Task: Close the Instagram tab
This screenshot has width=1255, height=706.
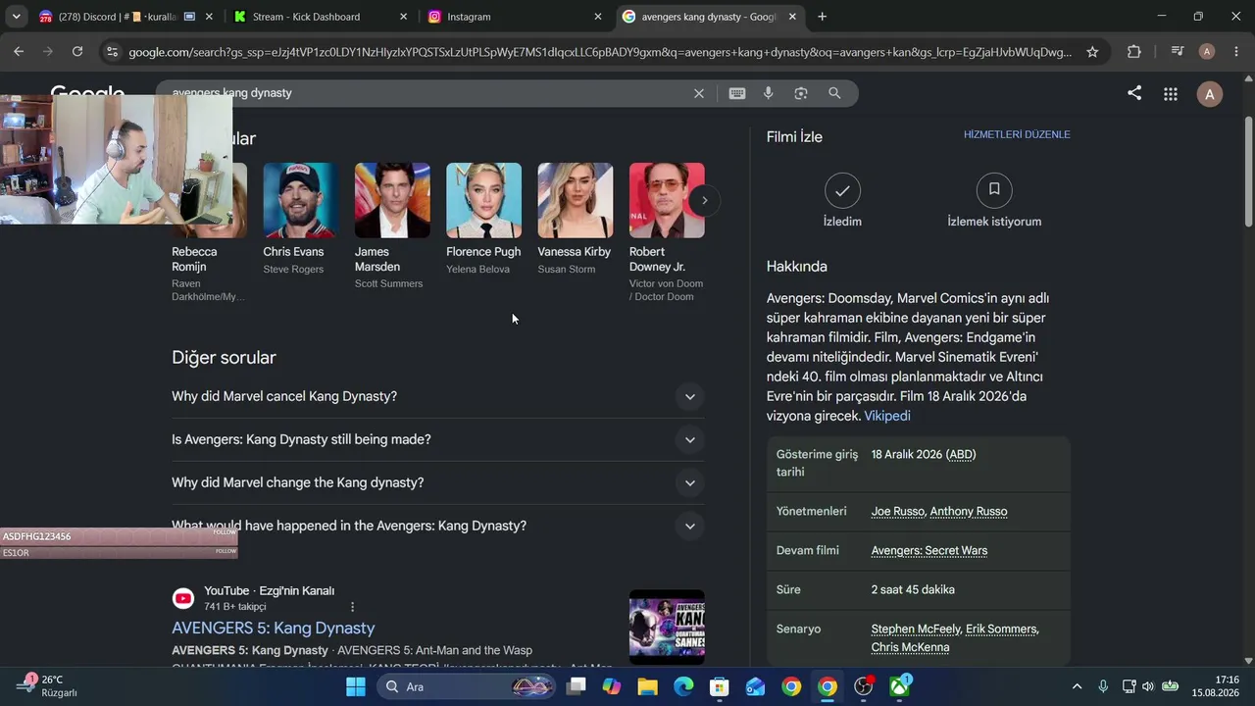Action: [x=598, y=17]
